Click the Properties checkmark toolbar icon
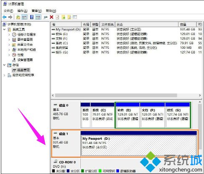This screenshot has width=204, height=174. [x=57, y=17]
